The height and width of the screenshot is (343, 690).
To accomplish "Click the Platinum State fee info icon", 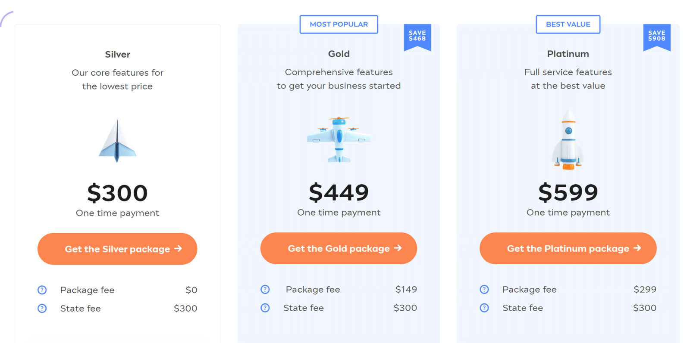I will click(x=484, y=308).
